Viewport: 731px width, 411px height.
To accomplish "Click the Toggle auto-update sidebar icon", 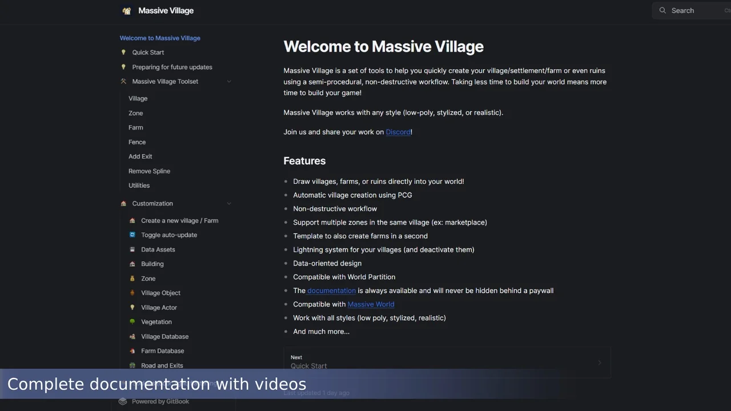I will (132, 235).
